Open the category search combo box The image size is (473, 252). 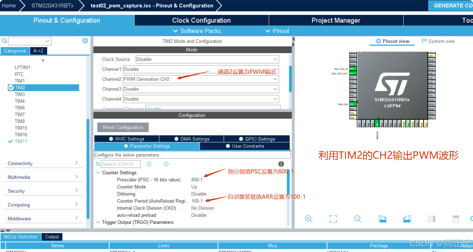30,41
